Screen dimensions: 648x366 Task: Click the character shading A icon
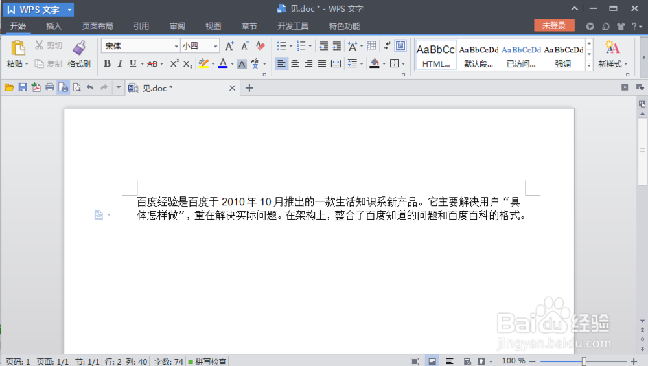(242, 63)
